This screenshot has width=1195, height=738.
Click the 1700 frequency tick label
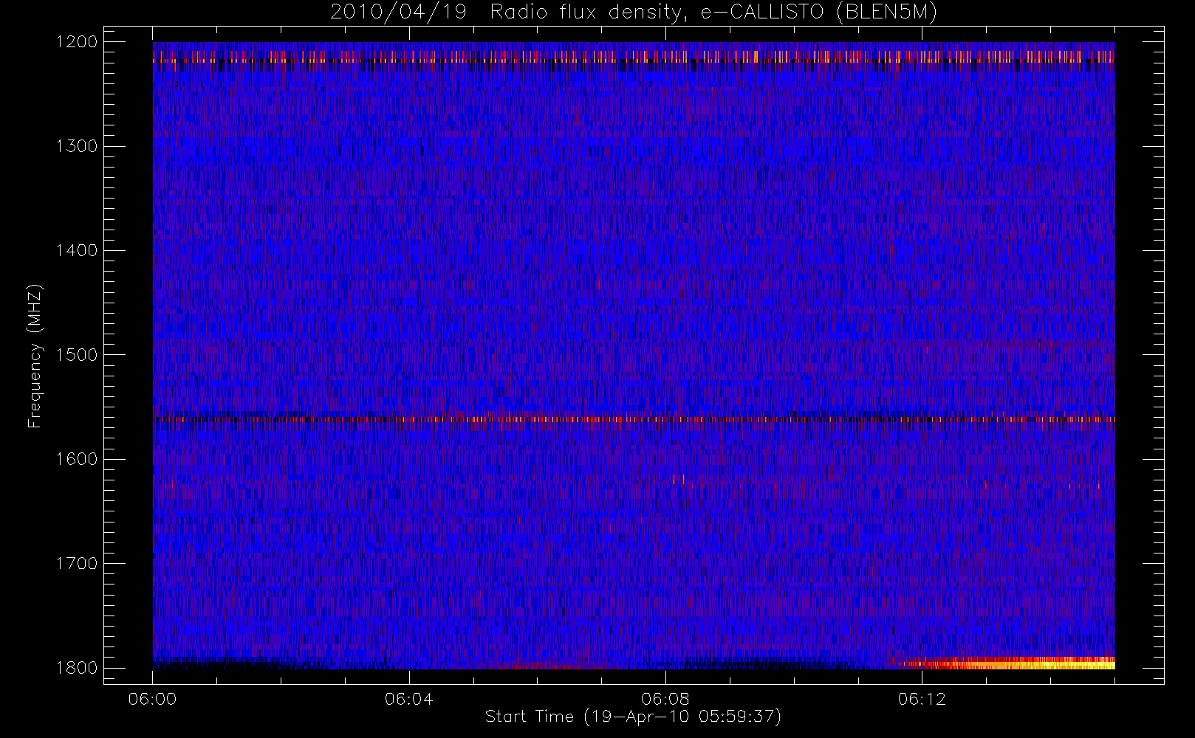(x=77, y=564)
